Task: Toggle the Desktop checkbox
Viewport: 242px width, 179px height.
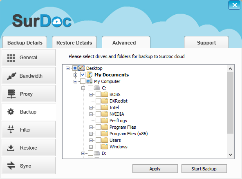Action: tap(75, 68)
